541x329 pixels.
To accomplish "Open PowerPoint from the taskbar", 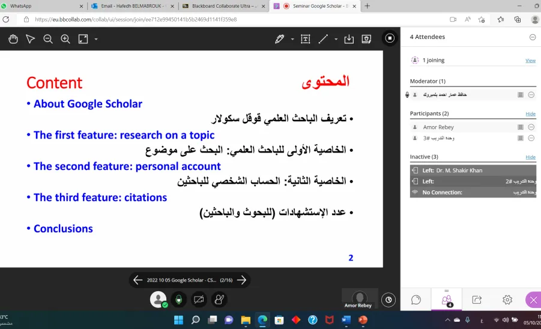I will pyautogui.click(x=363, y=320).
